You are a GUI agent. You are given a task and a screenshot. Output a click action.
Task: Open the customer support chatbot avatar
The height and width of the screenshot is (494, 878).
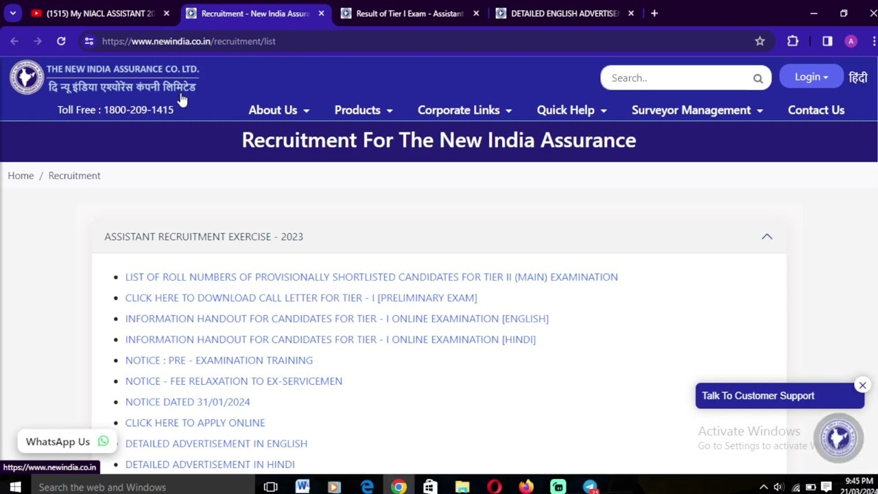[838, 438]
